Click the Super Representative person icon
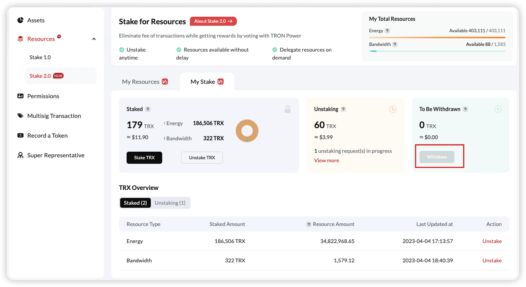 coord(20,155)
